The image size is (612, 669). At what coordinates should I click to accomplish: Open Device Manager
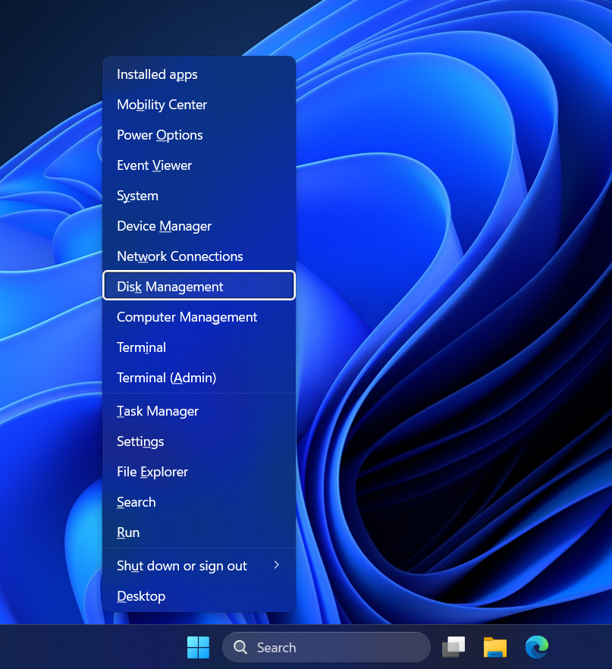[199, 226]
